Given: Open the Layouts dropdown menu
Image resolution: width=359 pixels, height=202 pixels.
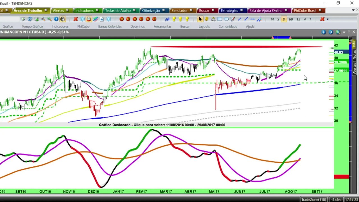Looking at the screenshot, I should 204,26.
